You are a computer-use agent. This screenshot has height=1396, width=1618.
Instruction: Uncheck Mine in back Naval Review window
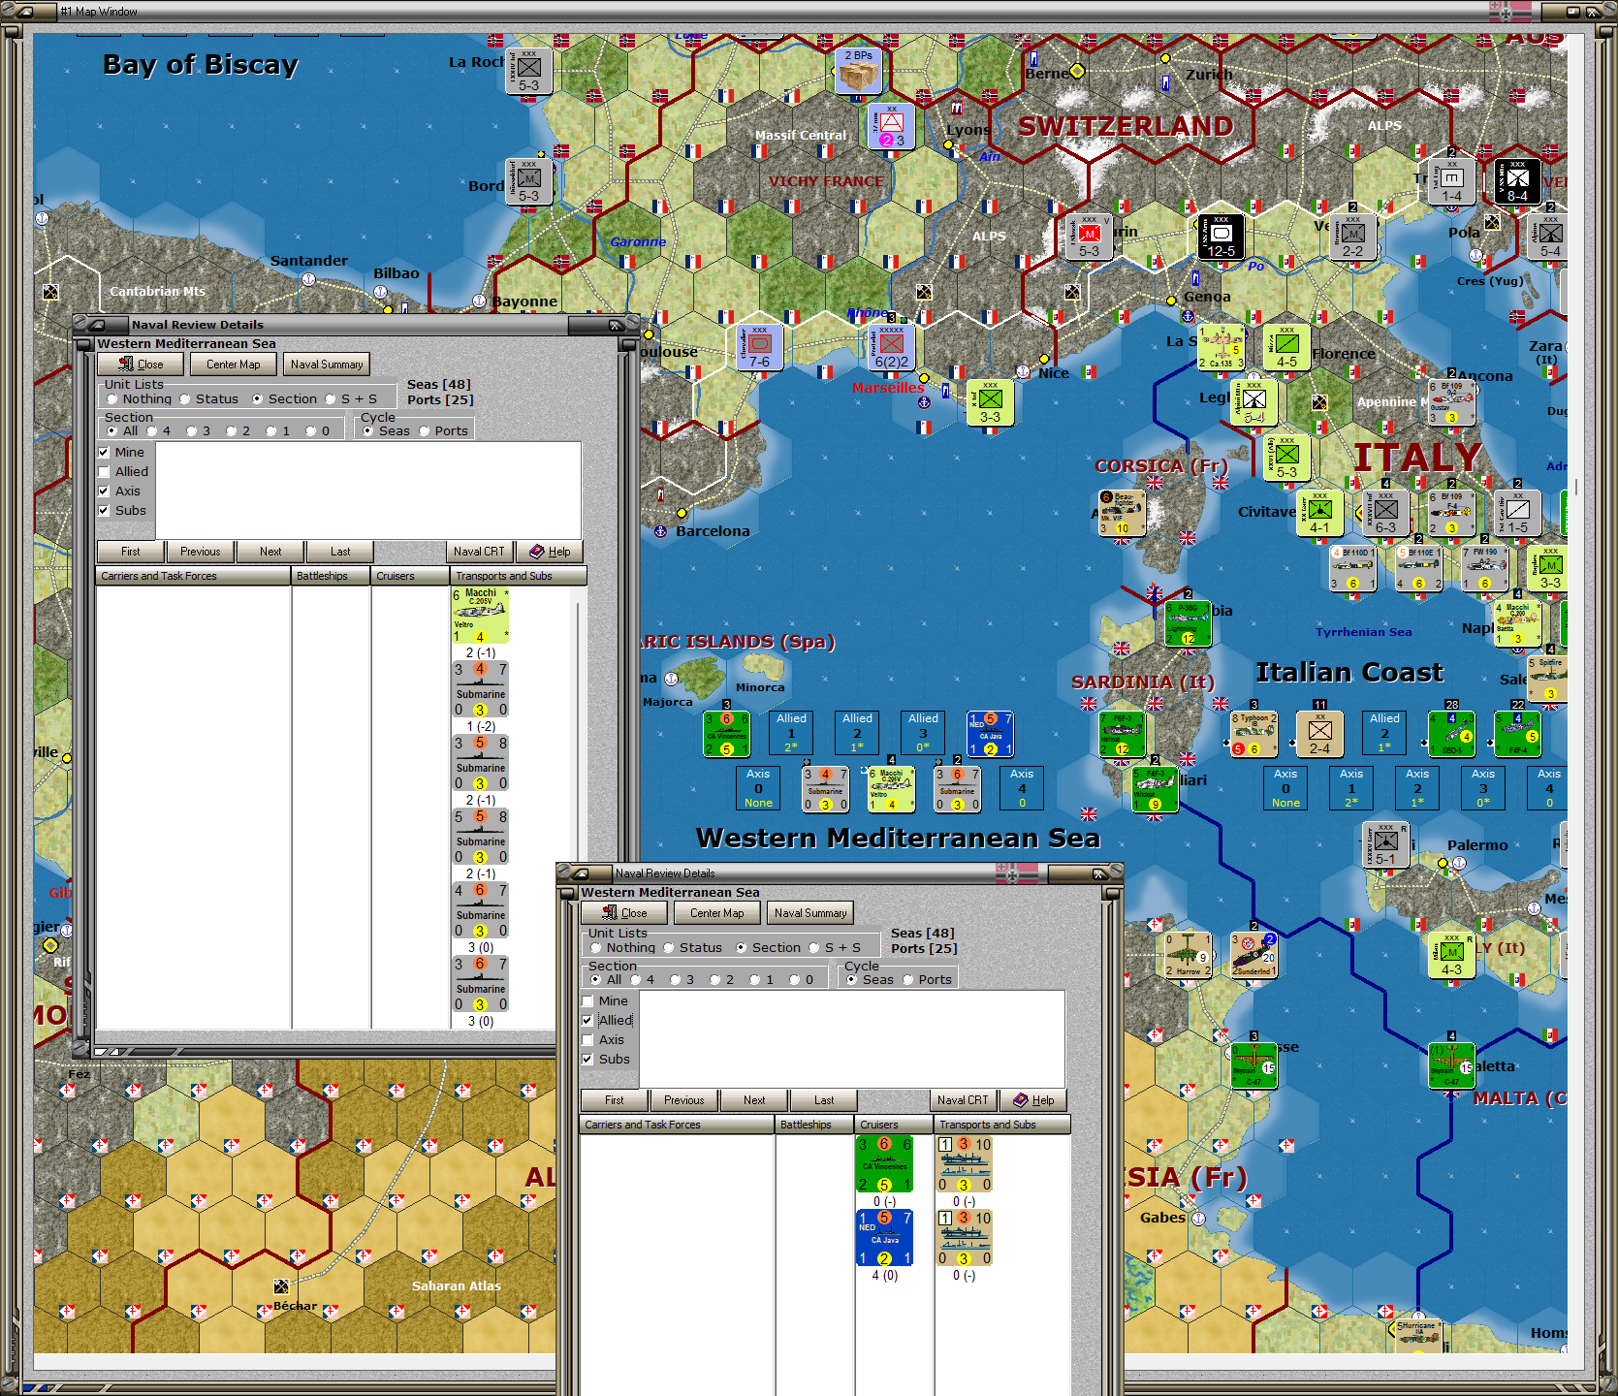point(104,452)
